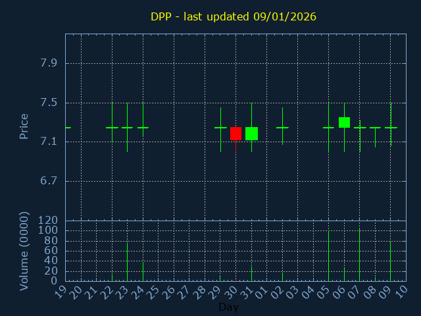Select day 02 tick label on x-axis

pyautogui.click(x=278, y=291)
